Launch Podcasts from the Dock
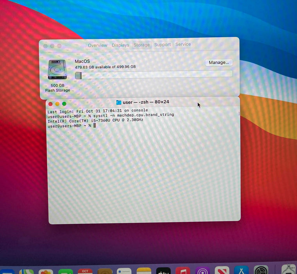This screenshot has width=297, height=274. [202, 271]
